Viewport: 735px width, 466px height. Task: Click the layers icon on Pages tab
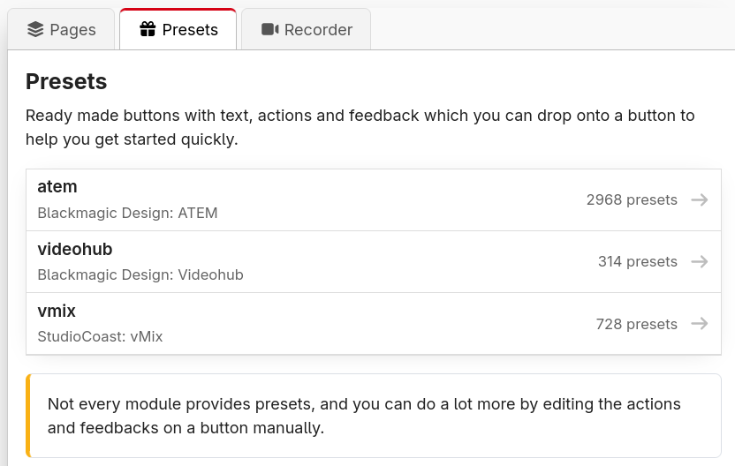tap(35, 29)
